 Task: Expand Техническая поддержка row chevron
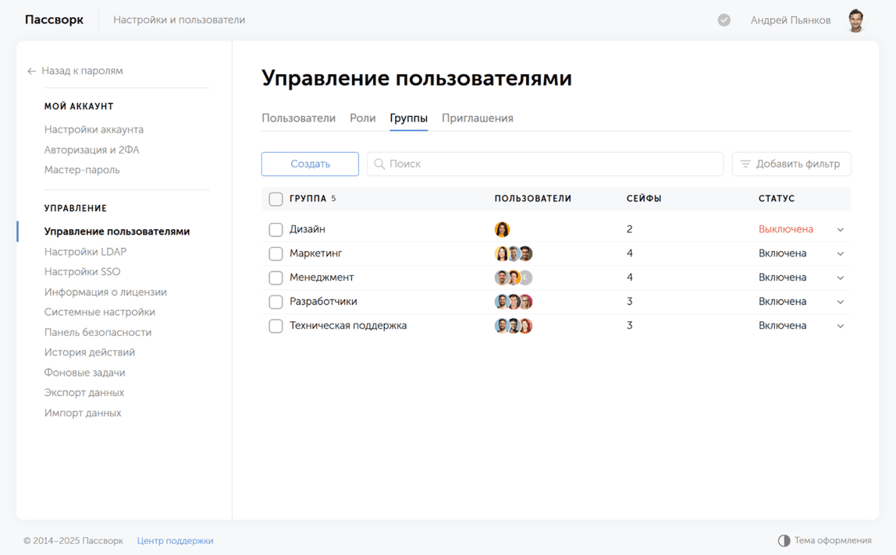pyautogui.click(x=841, y=326)
